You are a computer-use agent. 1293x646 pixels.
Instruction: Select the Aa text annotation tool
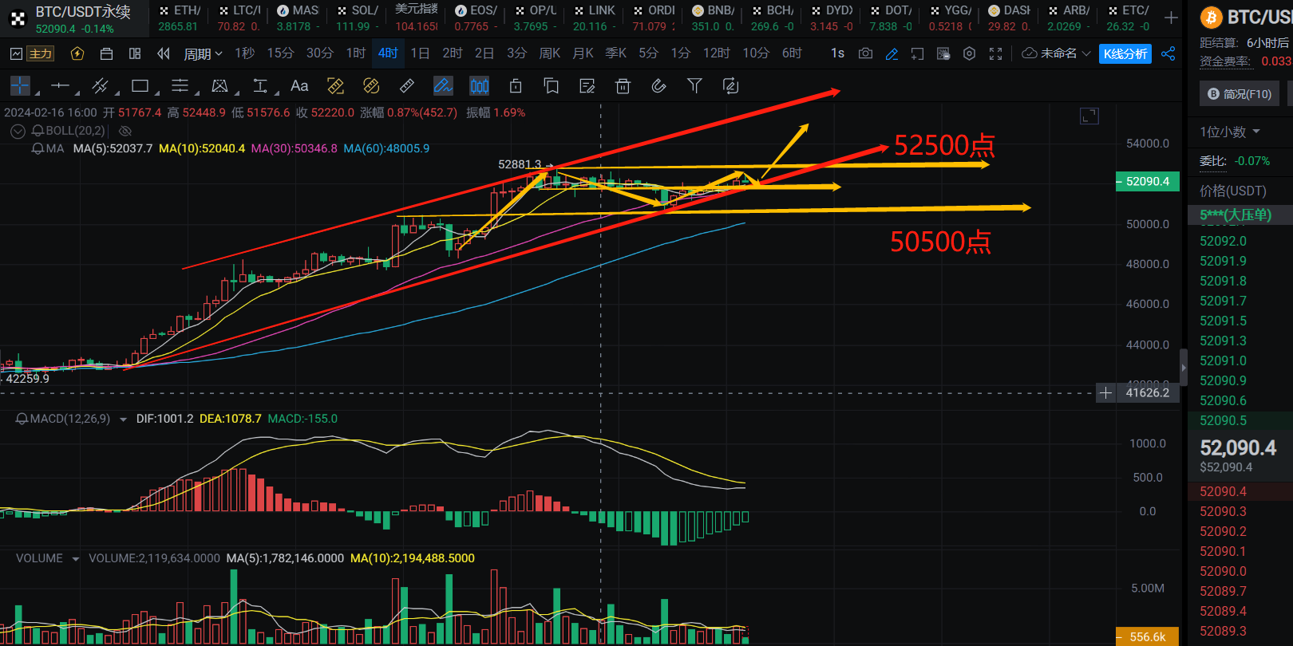[299, 86]
